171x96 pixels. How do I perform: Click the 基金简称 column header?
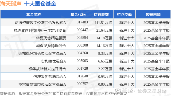click(x=34, y=15)
